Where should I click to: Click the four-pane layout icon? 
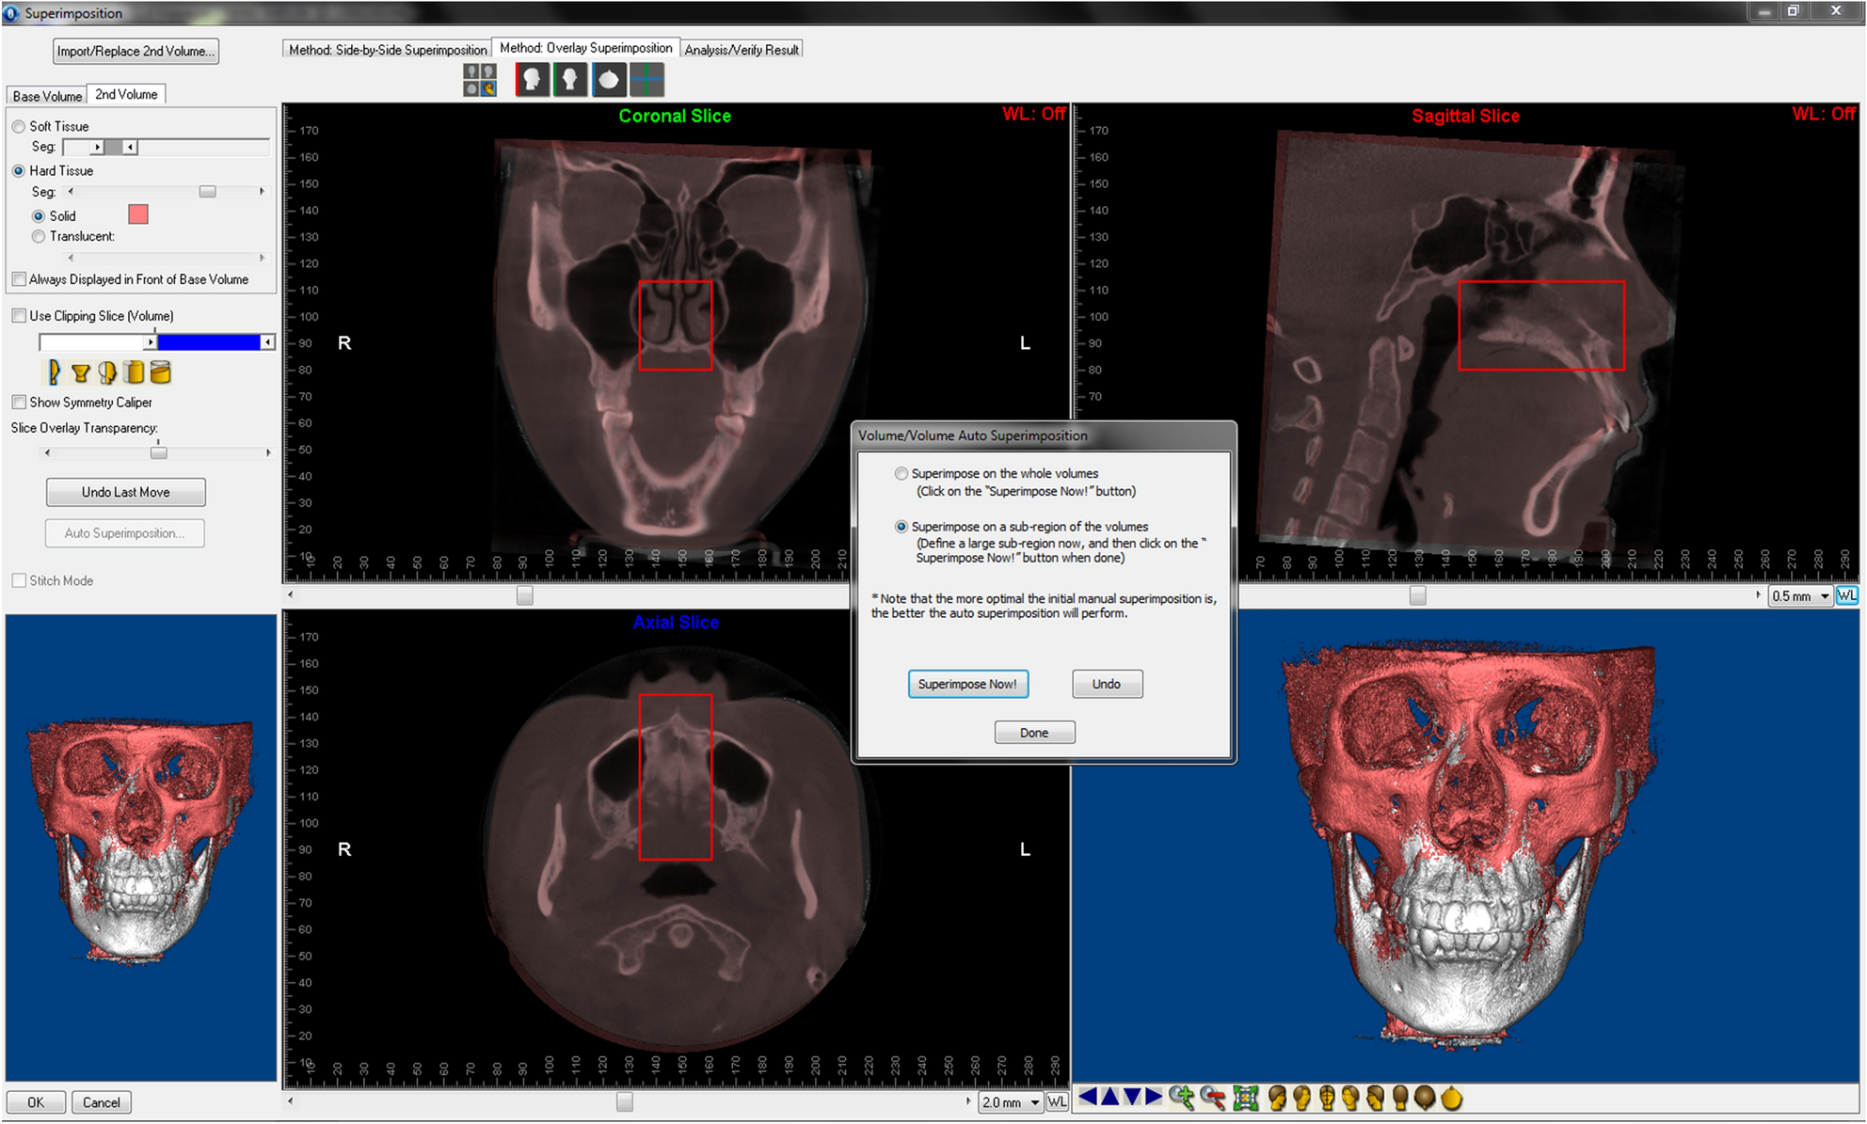pos(480,80)
